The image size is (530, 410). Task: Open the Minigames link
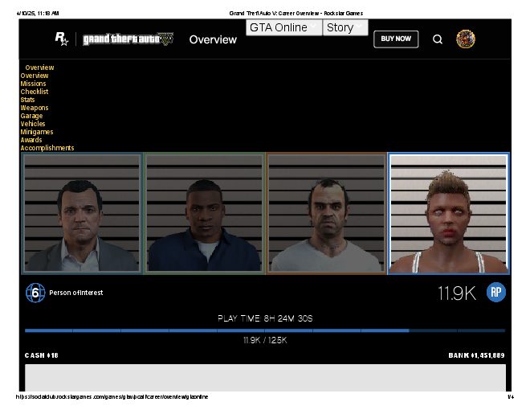pyautogui.click(x=37, y=132)
